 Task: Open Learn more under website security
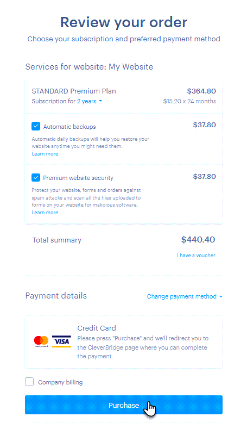click(45, 213)
